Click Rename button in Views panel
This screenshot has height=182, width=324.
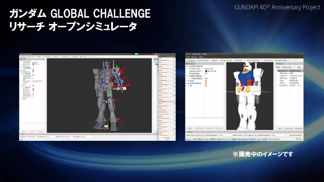coord(298,128)
